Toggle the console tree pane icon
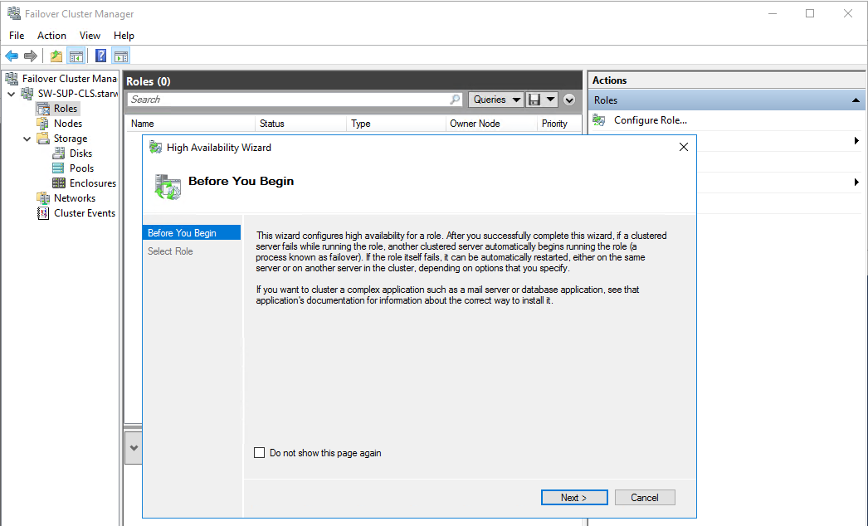This screenshot has height=526, width=868. point(76,56)
